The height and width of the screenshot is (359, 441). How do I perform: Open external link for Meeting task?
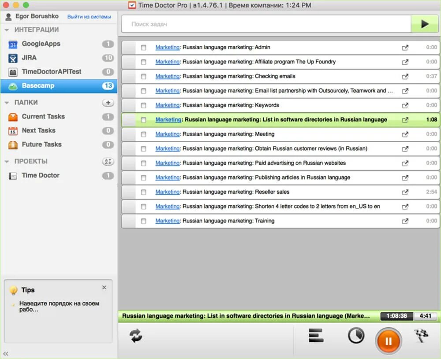click(405, 134)
